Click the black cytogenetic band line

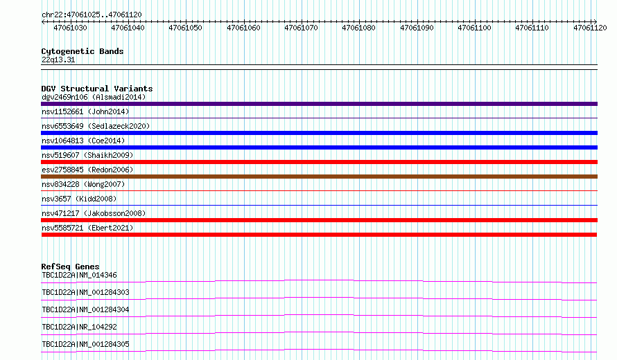(x=319, y=67)
